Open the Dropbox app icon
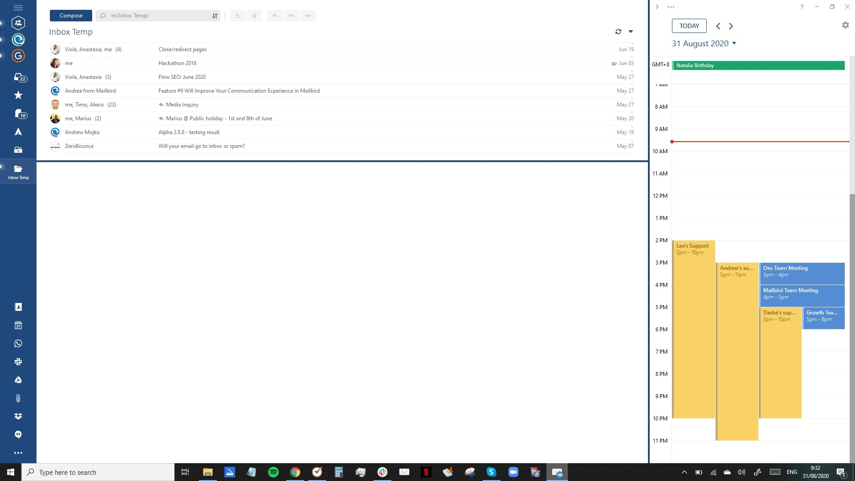Viewport: 855px width, 481px height. 18,416
